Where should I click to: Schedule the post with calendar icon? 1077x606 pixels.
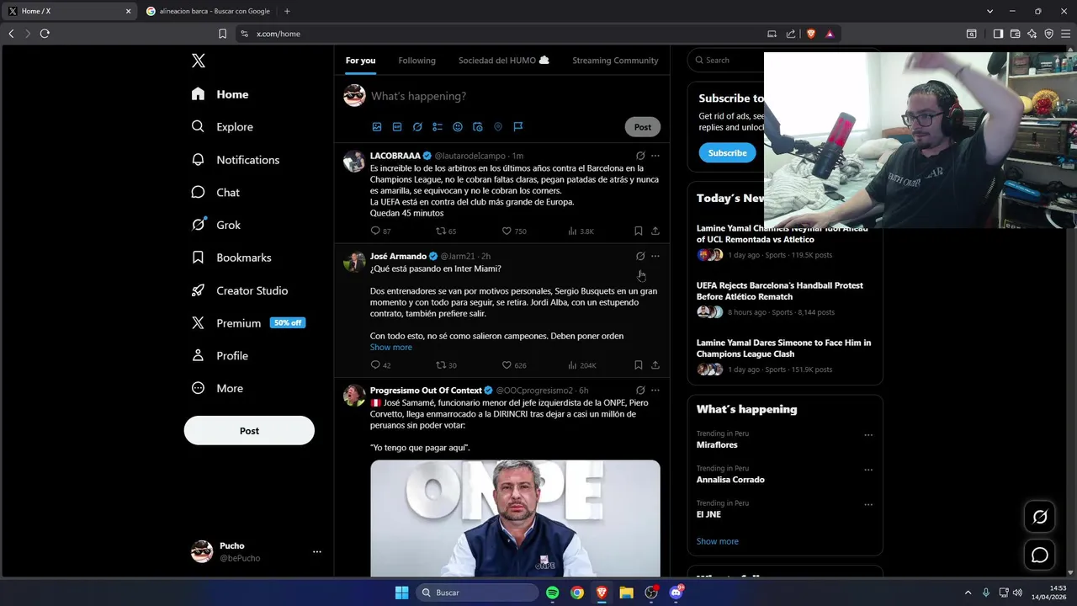click(478, 127)
